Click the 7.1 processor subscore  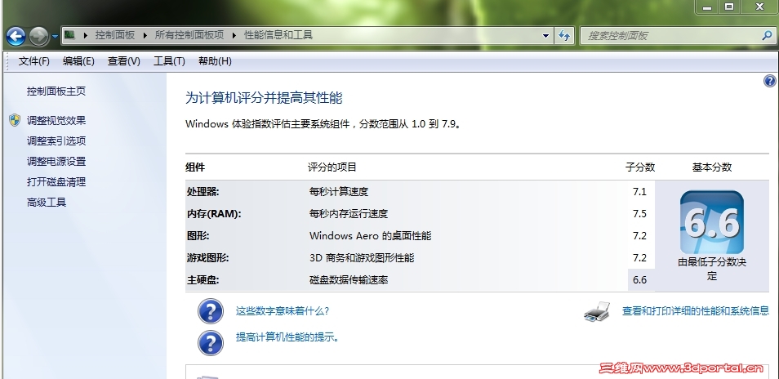640,192
